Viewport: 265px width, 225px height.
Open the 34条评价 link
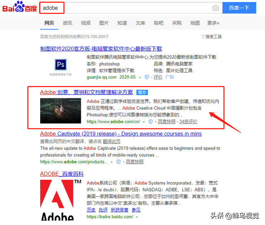[188, 122]
